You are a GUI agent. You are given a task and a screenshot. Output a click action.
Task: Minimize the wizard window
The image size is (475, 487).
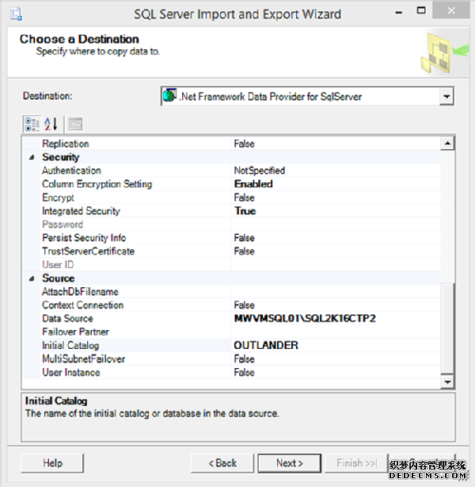[399, 12]
